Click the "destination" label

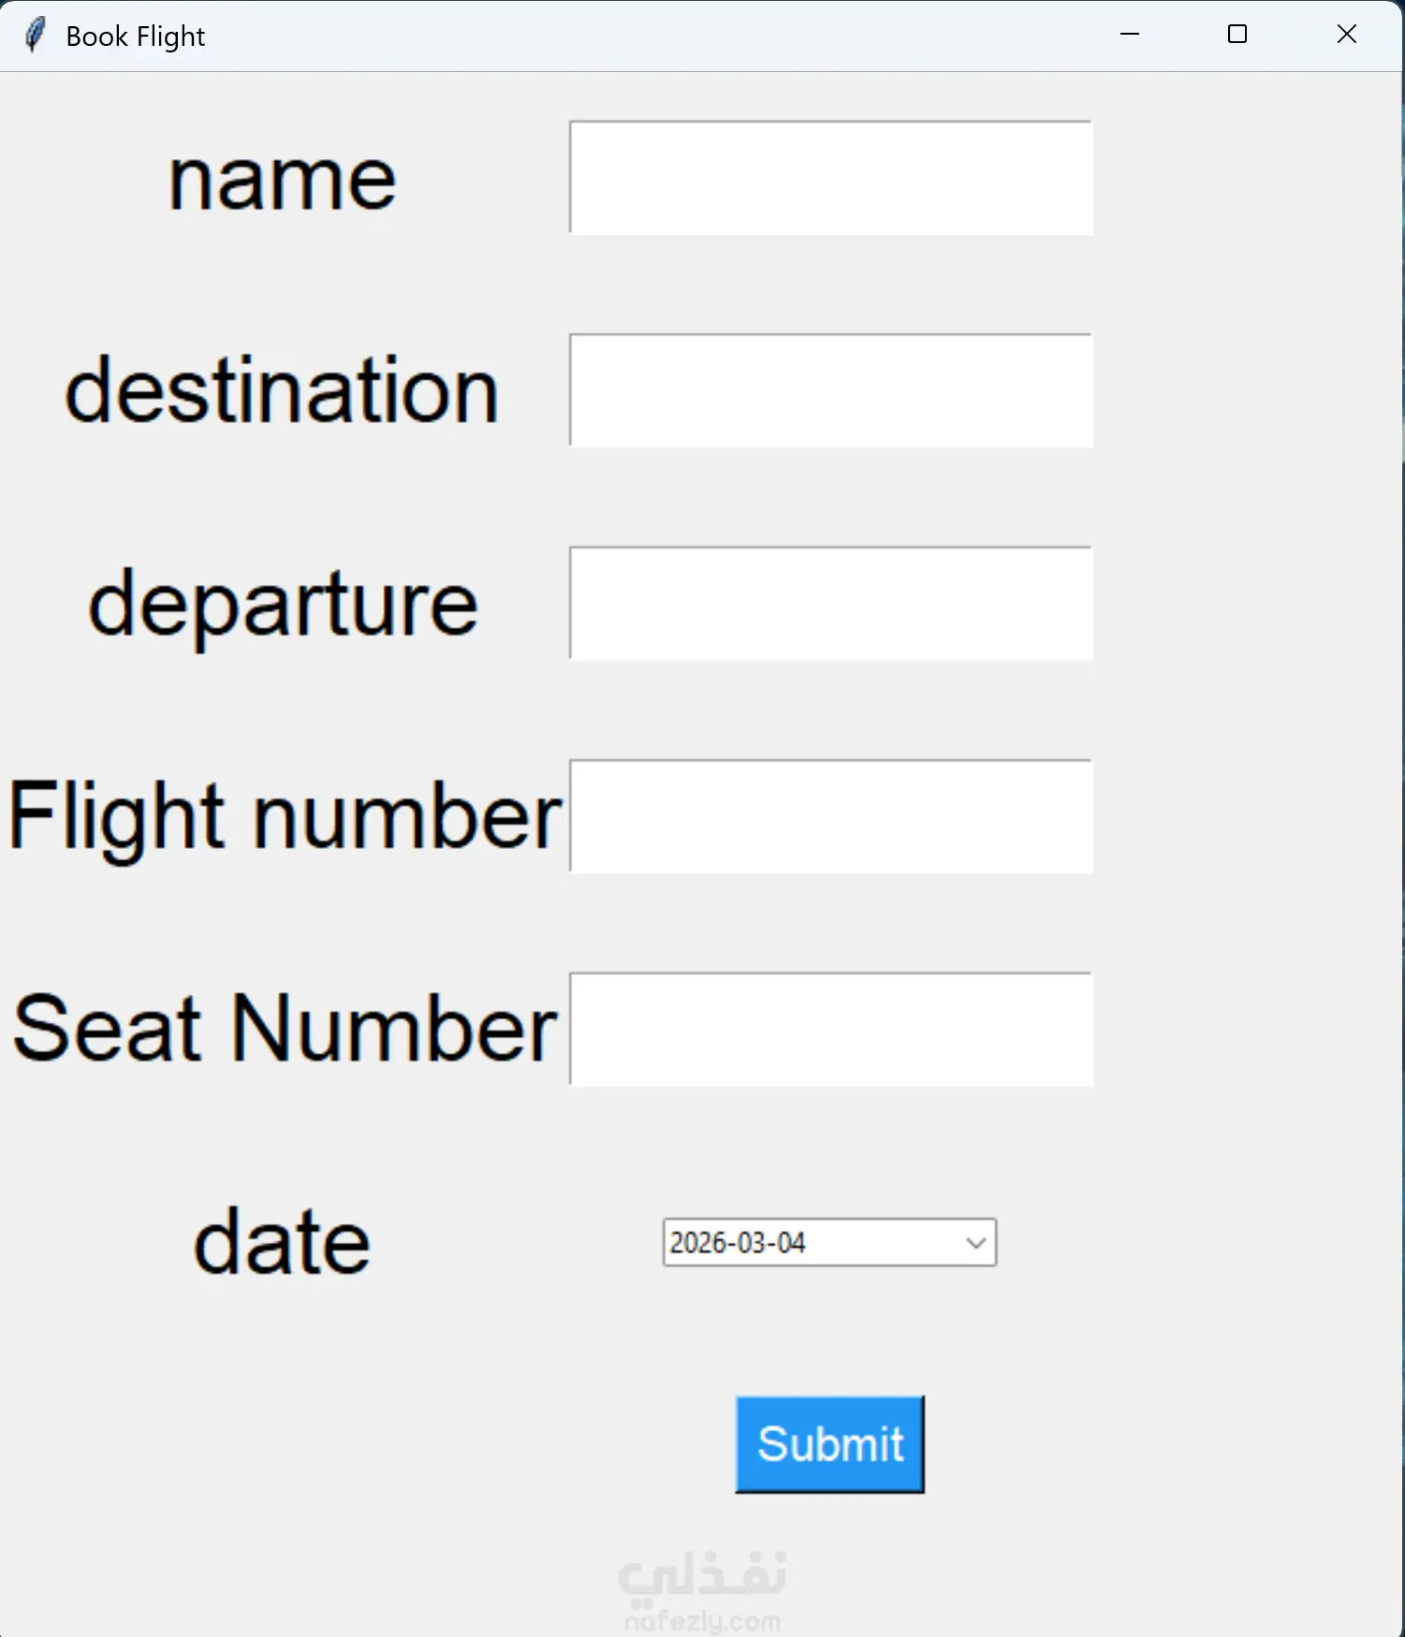(282, 391)
